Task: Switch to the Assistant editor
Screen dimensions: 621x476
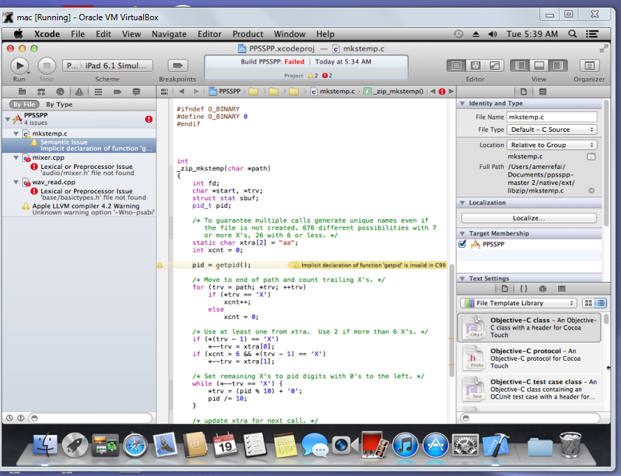Action: point(476,66)
